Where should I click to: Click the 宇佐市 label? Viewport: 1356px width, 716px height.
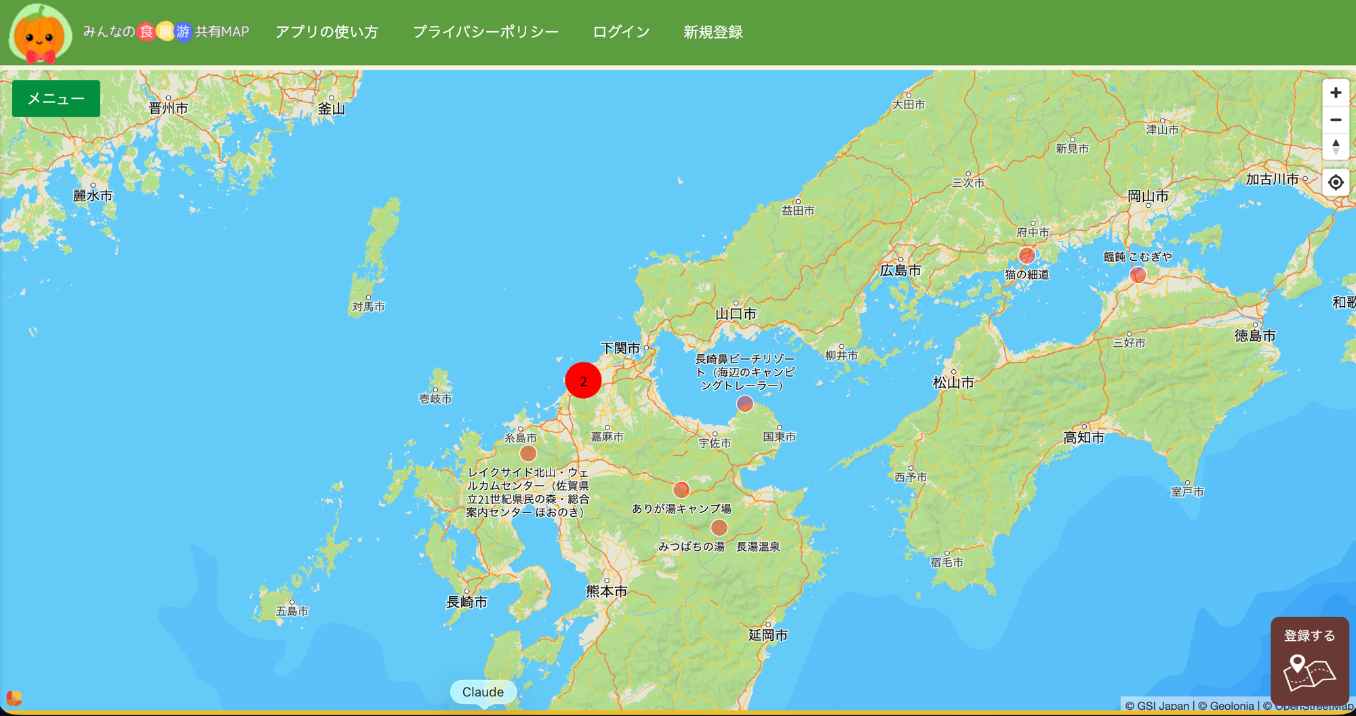(715, 443)
